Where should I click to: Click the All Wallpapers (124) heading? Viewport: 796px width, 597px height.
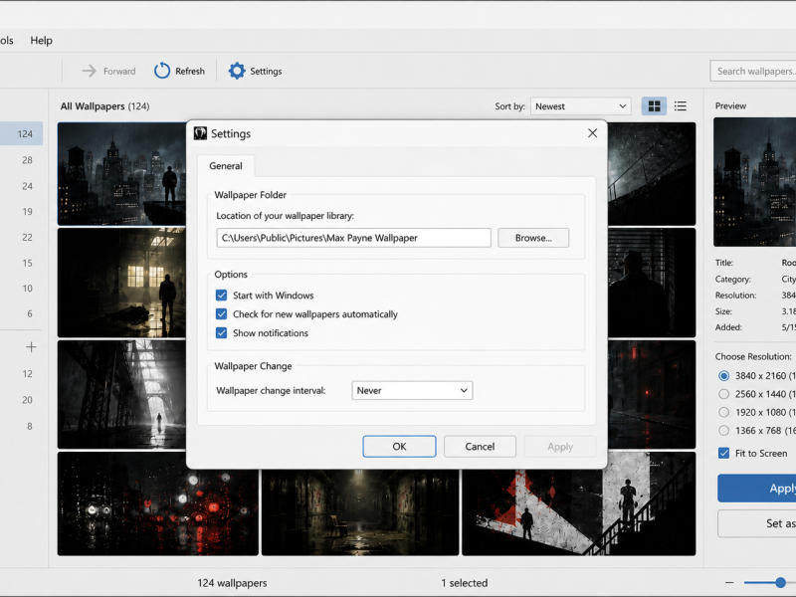tap(104, 106)
